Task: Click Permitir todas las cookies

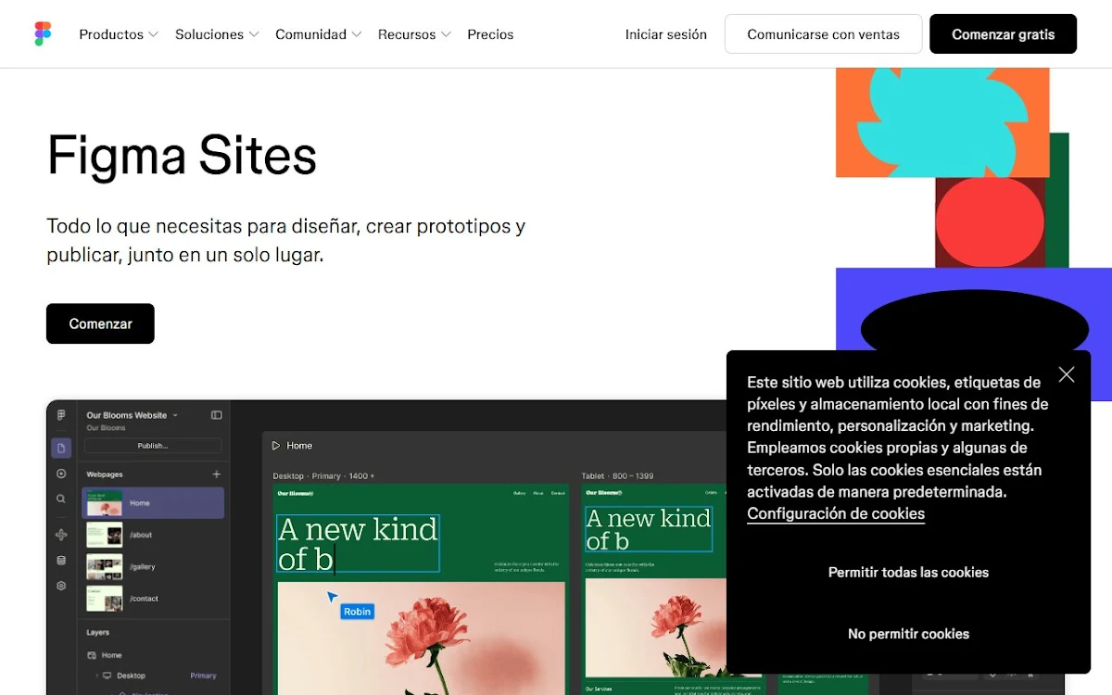Action: pos(908,572)
